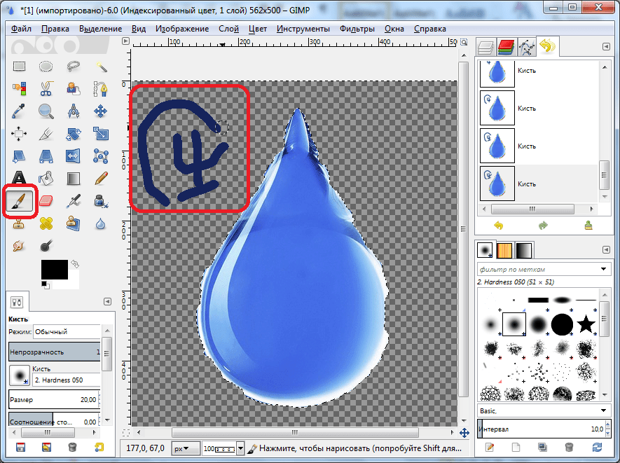
Task: Select the Scissors select tool
Action: click(x=46, y=88)
